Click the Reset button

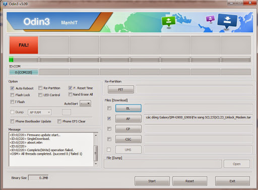[190, 181]
